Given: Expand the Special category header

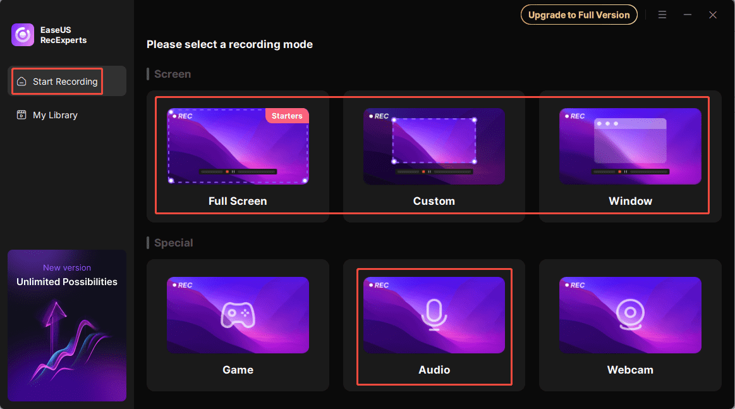Looking at the screenshot, I should (172, 243).
